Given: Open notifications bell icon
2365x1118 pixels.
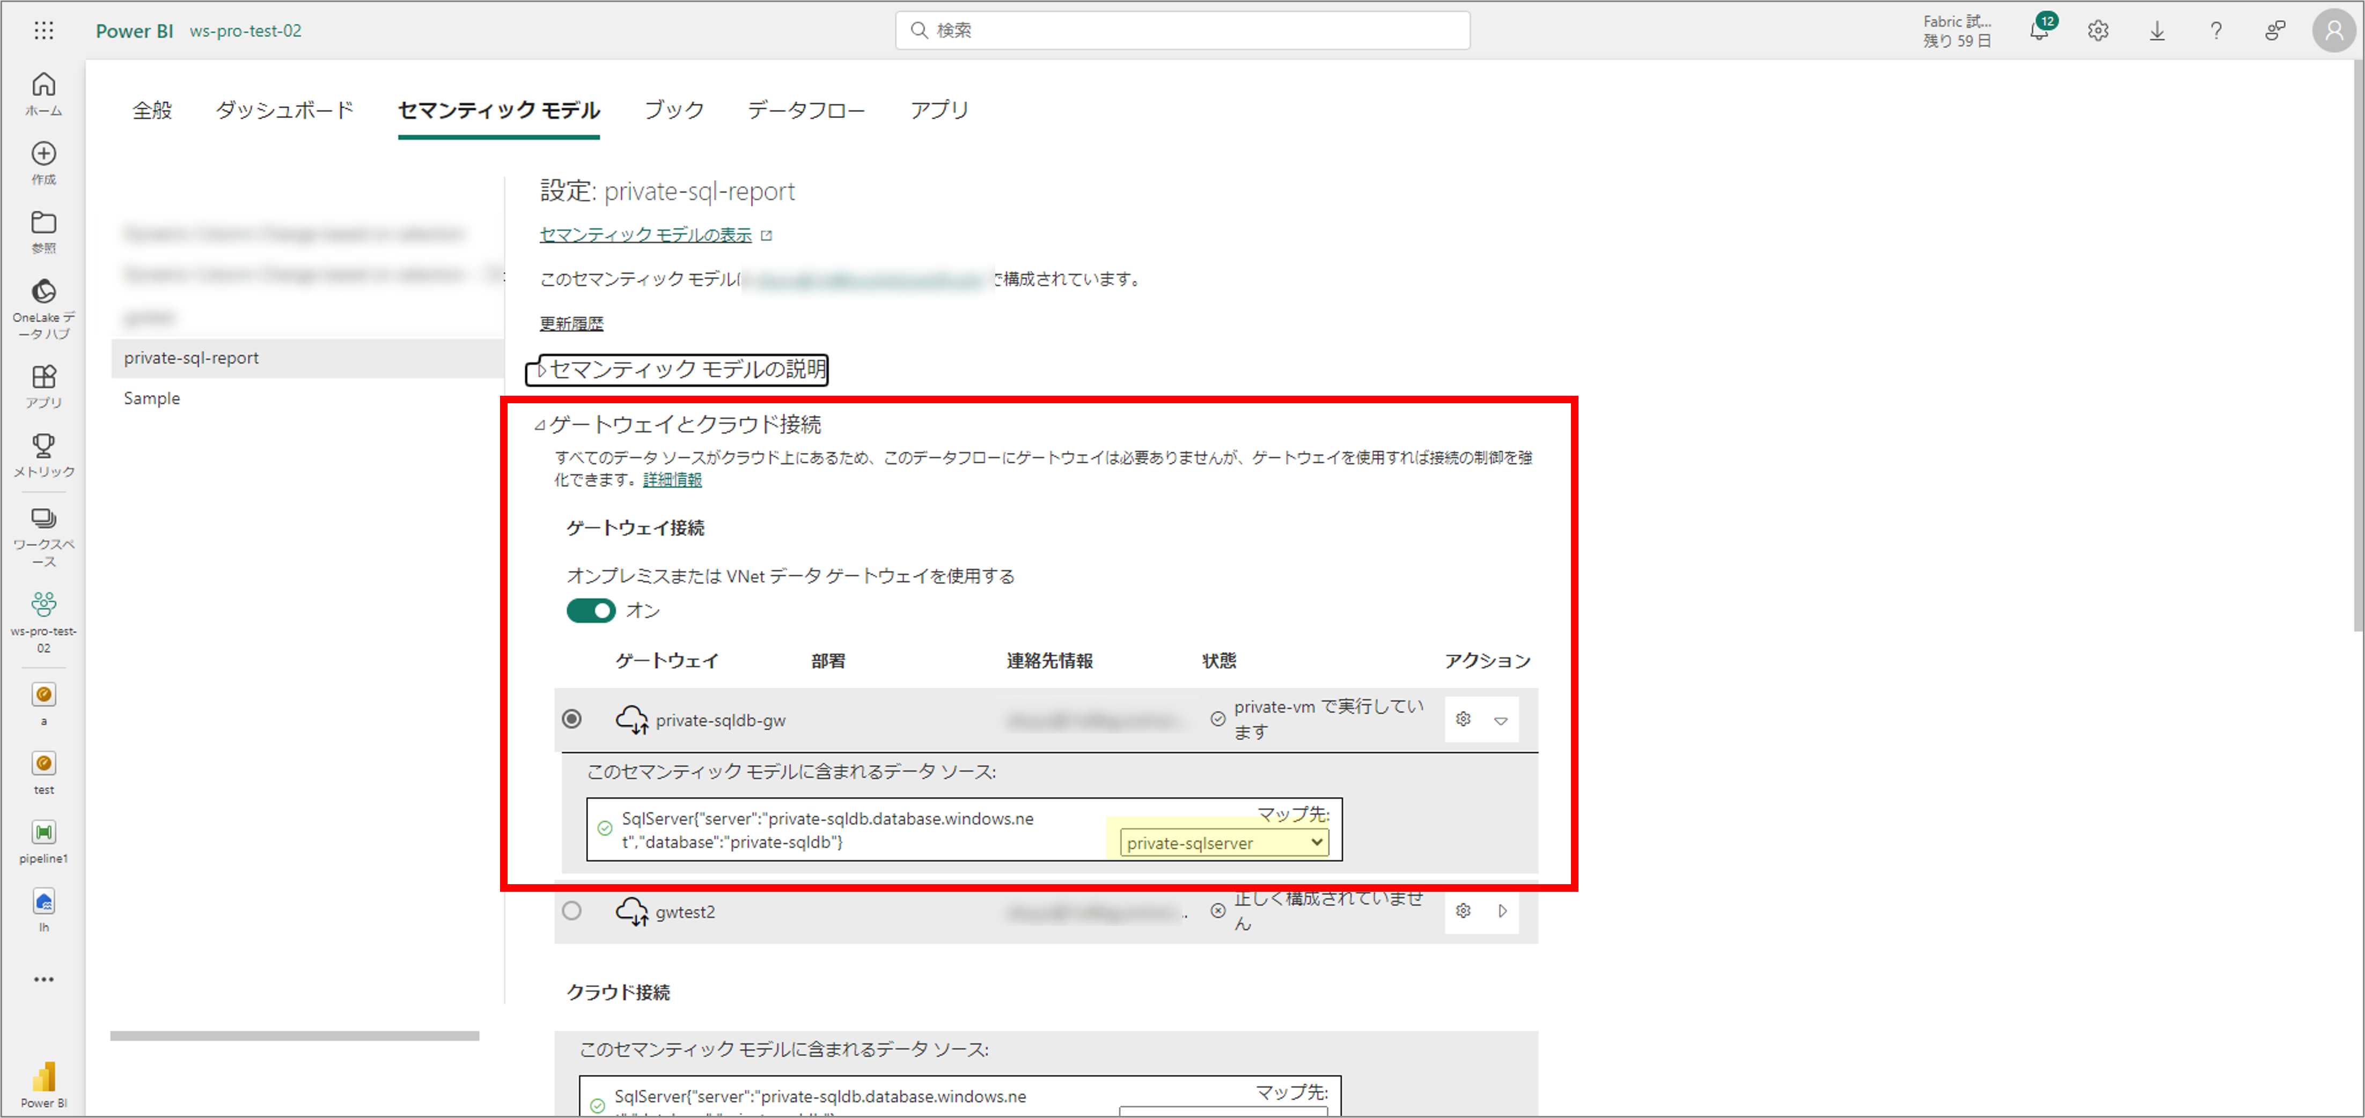Looking at the screenshot, I should point(2039,30).
